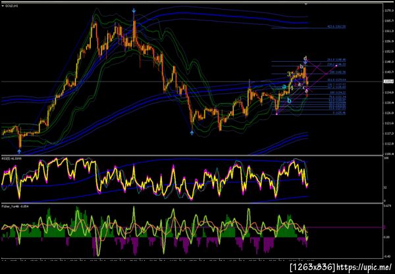Select the blue up arrow under the first low

pos(19,151)
